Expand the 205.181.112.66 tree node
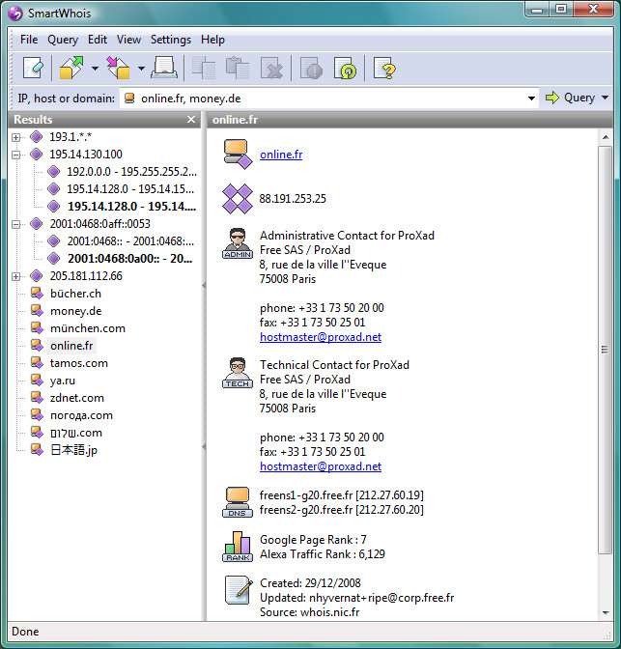The height and width of the screenshot is (649, 621). pyautogui.click(x=16, y=276)
